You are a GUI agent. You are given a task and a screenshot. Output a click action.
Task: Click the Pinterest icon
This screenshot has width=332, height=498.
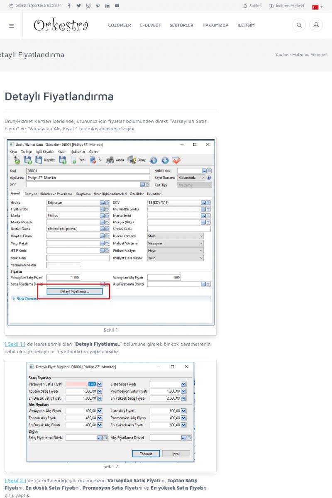pos(98,6)
